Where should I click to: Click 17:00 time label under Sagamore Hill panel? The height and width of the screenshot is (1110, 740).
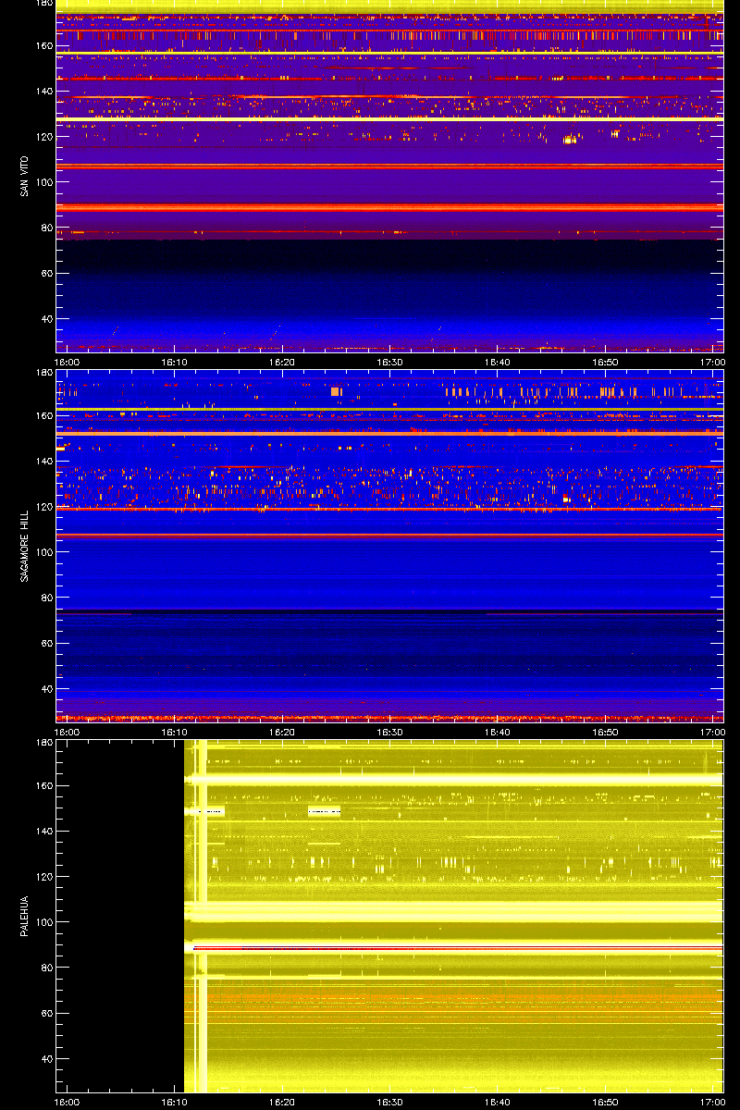(713, 732)
